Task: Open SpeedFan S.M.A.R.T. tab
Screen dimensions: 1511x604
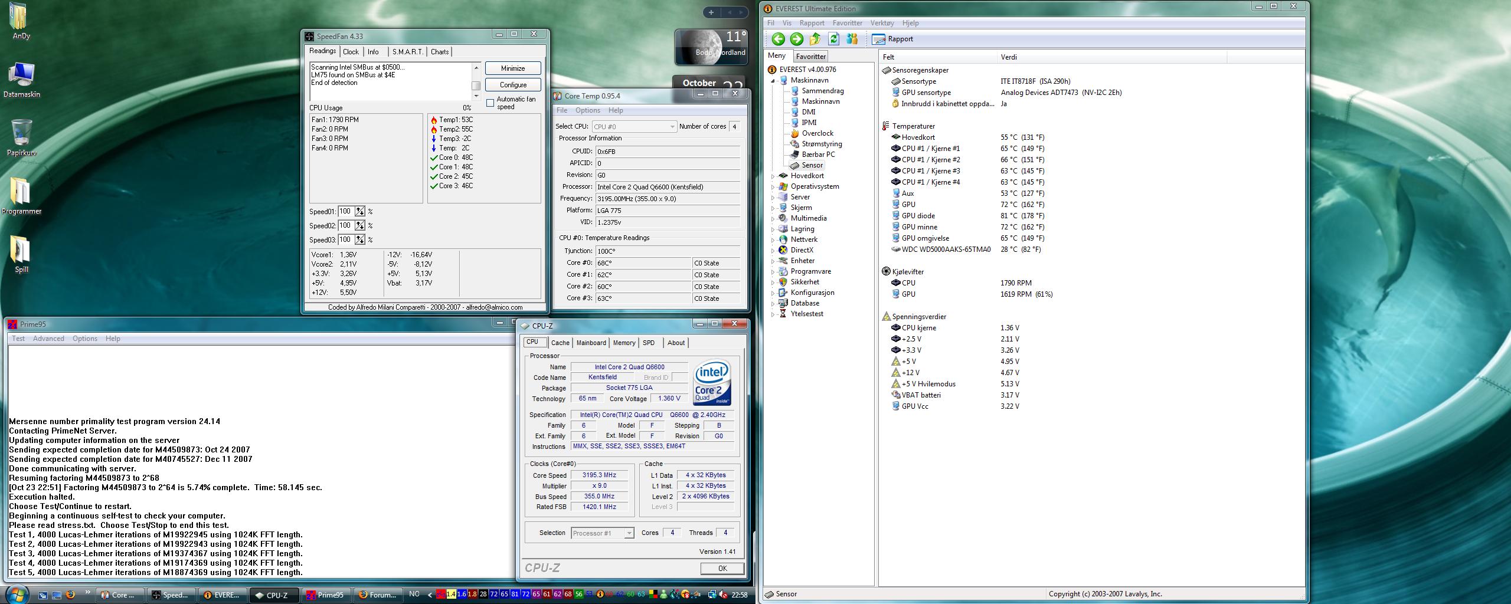Action: 407,52
